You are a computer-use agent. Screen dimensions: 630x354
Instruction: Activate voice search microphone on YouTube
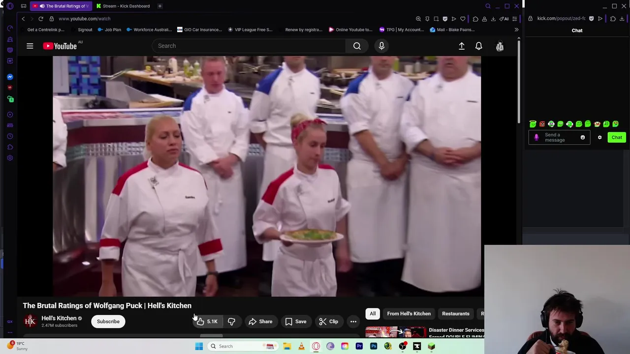click(381, 46)
